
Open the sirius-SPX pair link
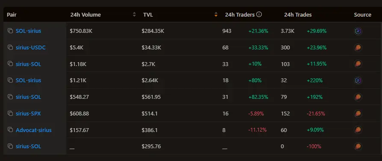point(28,113)
